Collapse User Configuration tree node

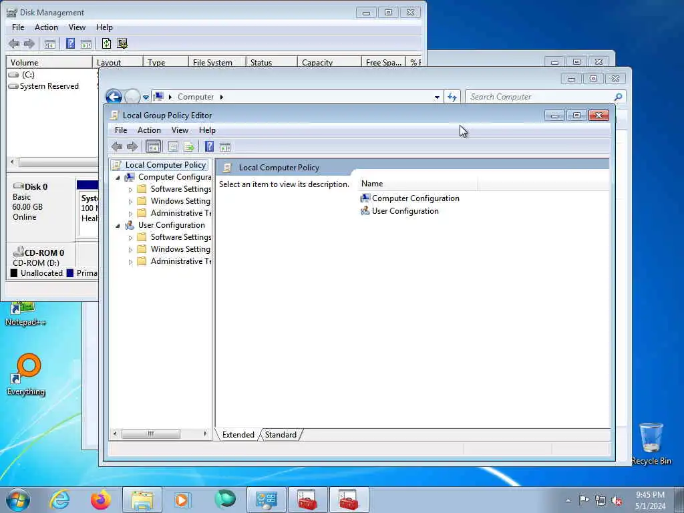118,226
